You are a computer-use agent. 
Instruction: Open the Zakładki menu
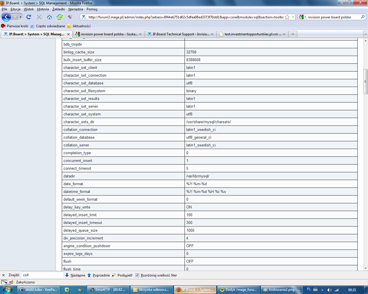pyautogui.click(x=58, y=9)
